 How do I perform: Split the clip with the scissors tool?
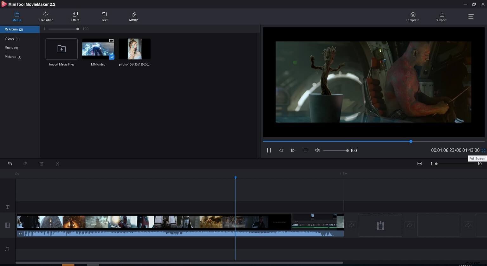[x=57, y=164]
